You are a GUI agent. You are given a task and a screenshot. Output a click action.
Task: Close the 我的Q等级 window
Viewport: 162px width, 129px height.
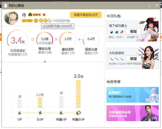pos(157,6)
